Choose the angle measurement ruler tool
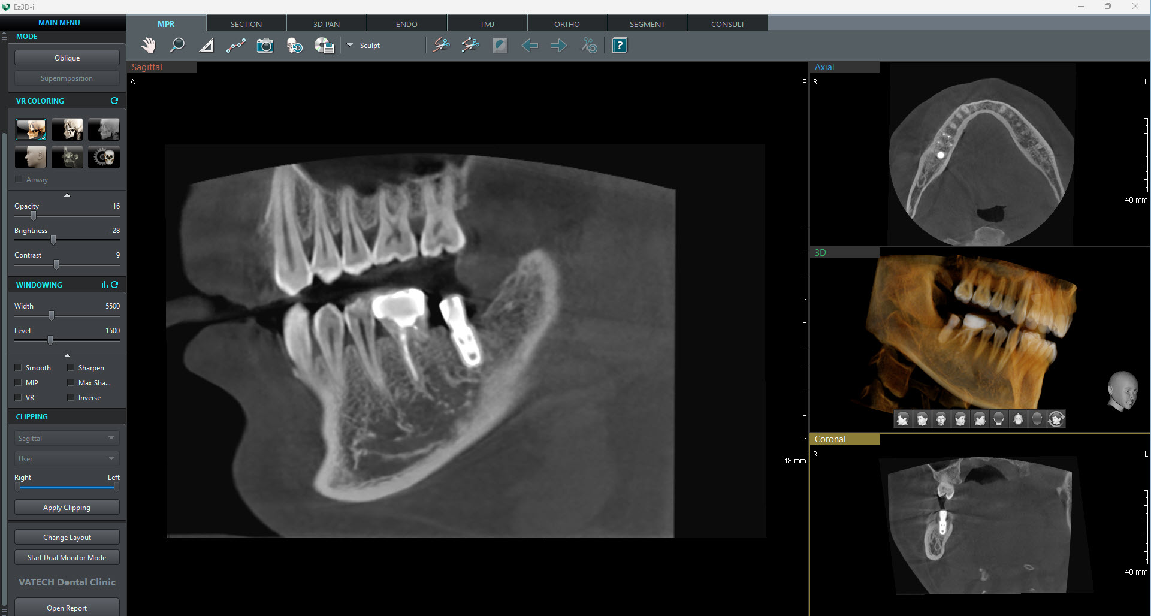1151x616 pixels. click(206, 46)
